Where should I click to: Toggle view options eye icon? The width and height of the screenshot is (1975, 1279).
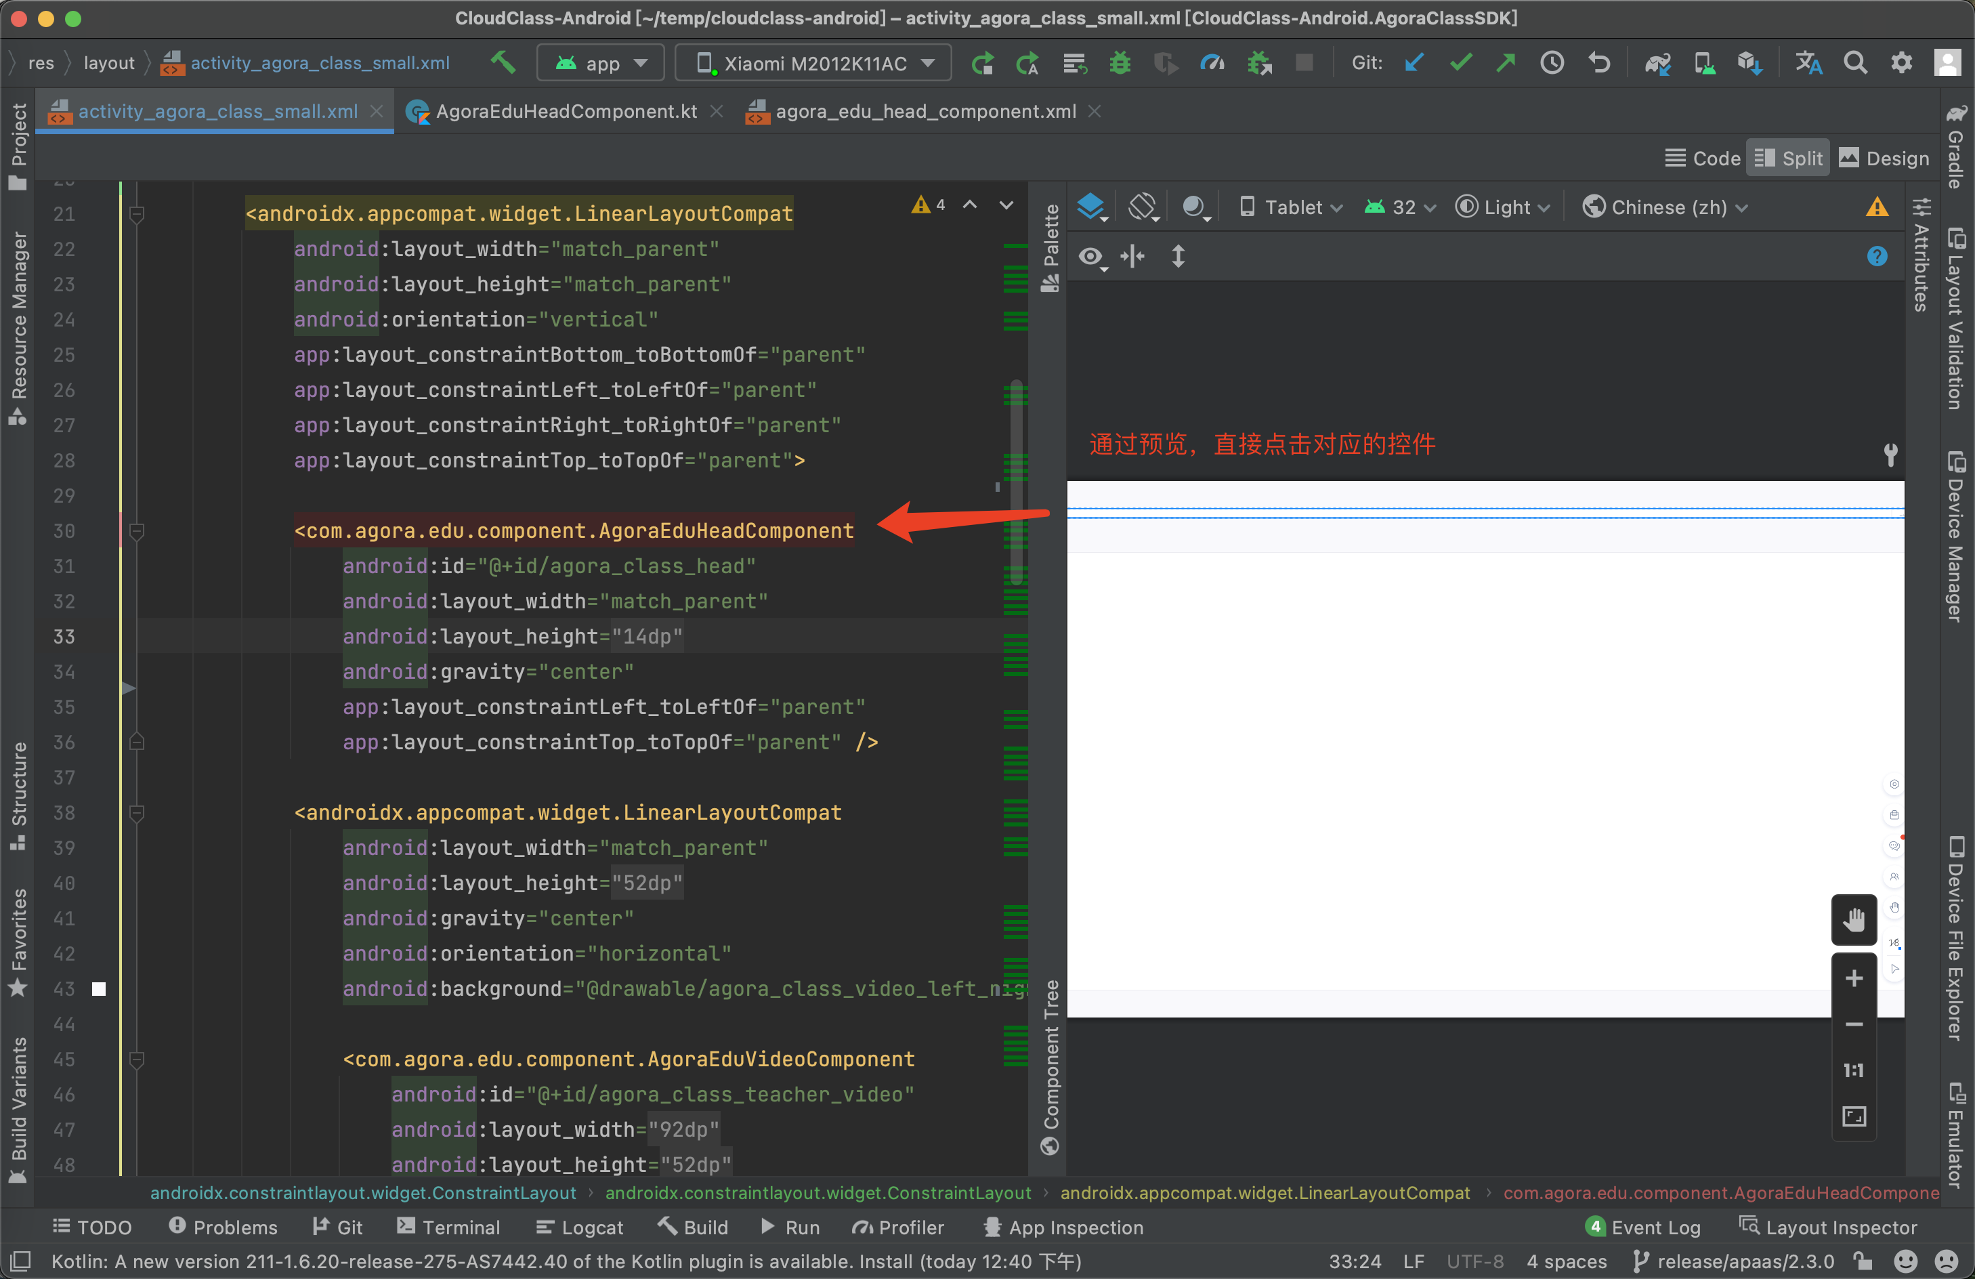click(x=1092, y=257)
